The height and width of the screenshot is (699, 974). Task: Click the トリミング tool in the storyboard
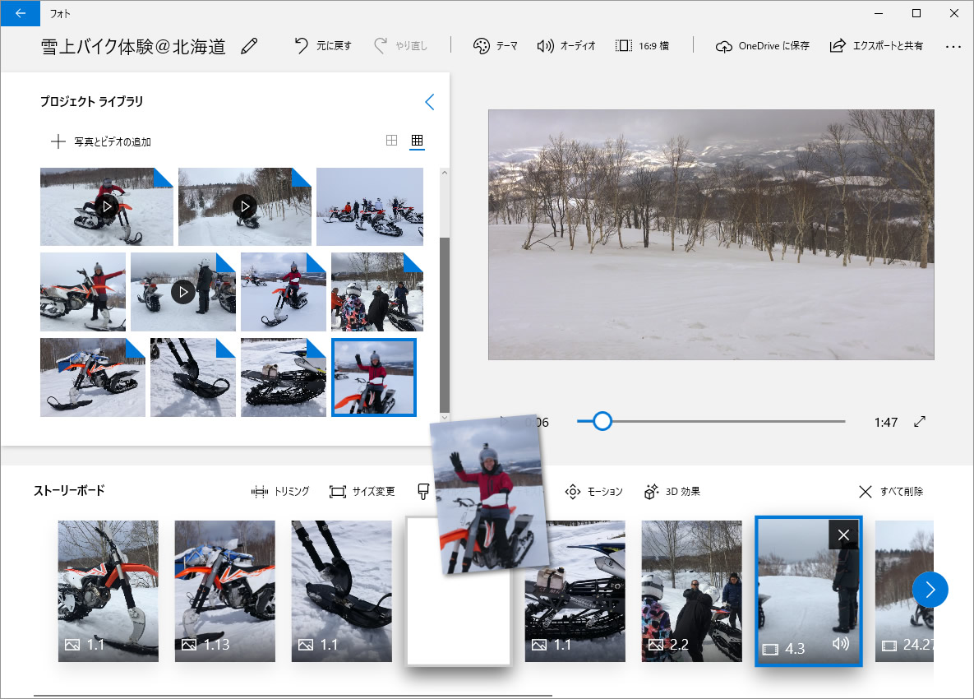coord(280,492)
